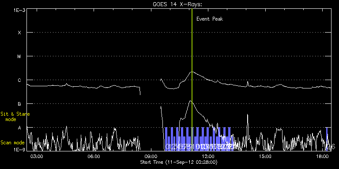Click the blue observation bar numbered 0

coord(166,139)
